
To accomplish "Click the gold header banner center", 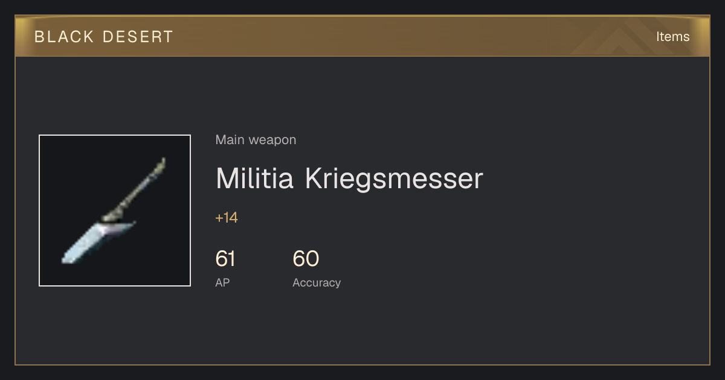I will coord(362,36).
